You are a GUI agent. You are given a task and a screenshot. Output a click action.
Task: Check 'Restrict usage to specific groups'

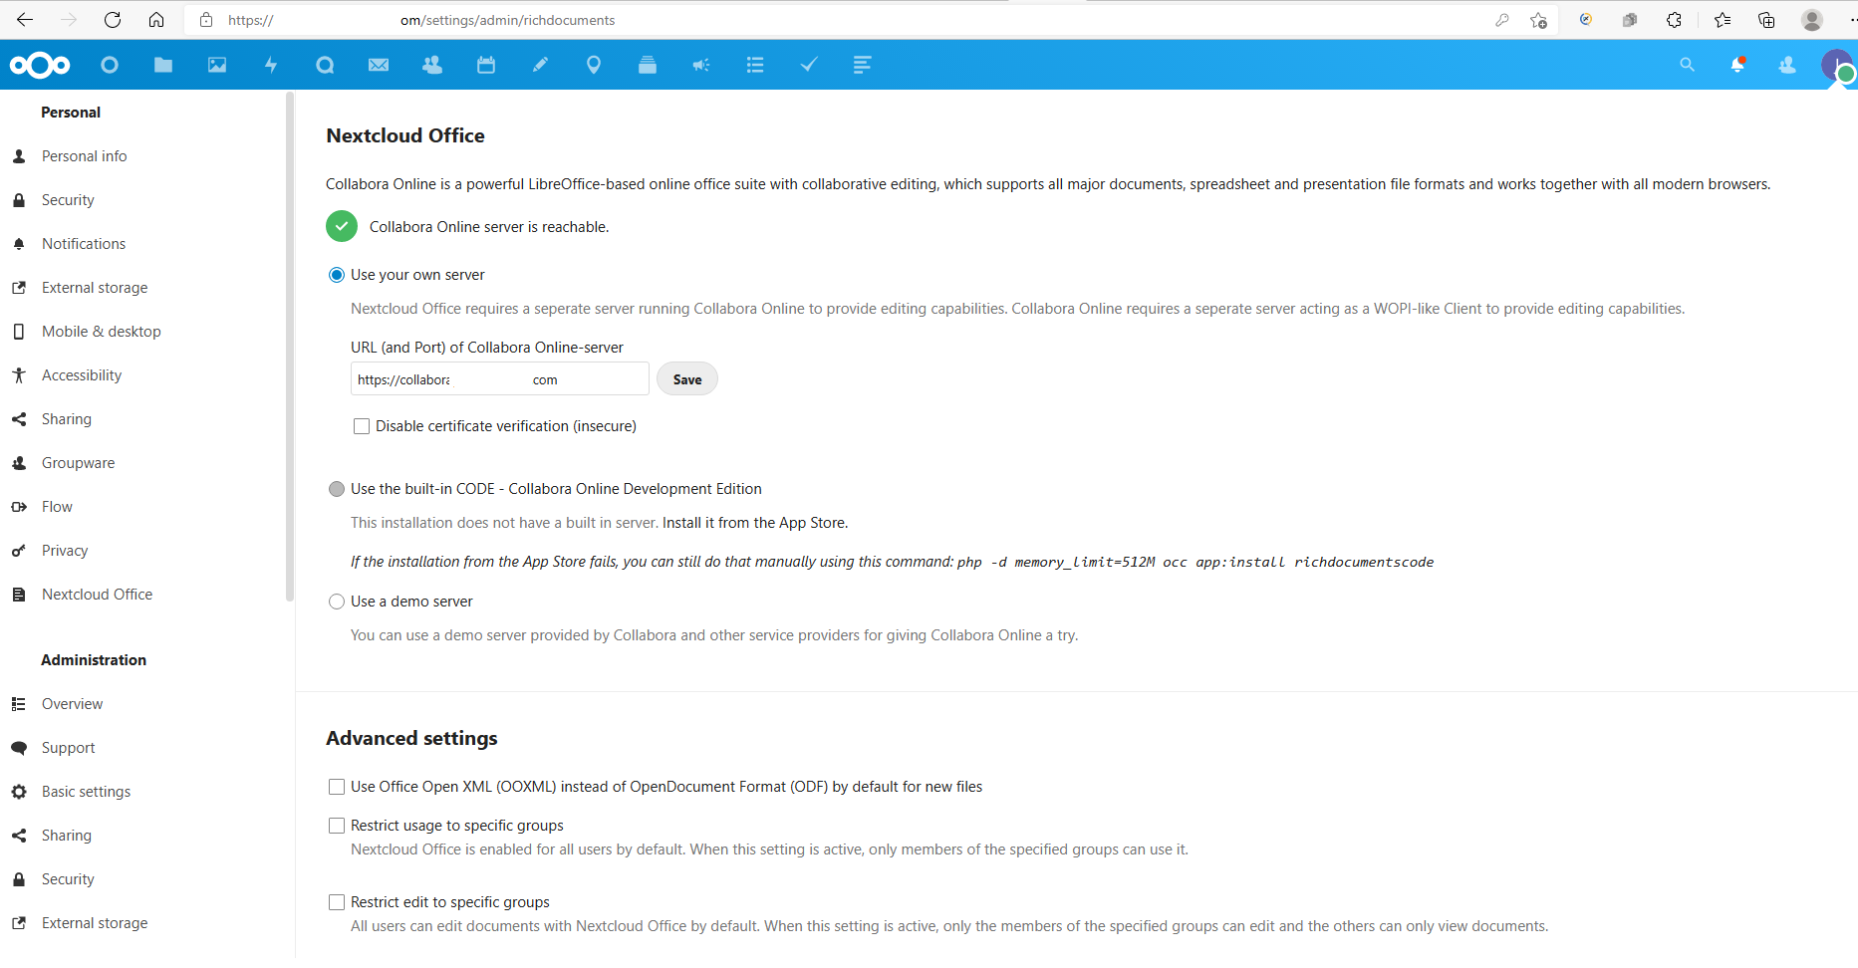[337, 826]
